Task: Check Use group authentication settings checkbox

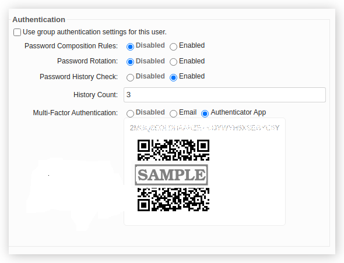Action: point(17,32)
